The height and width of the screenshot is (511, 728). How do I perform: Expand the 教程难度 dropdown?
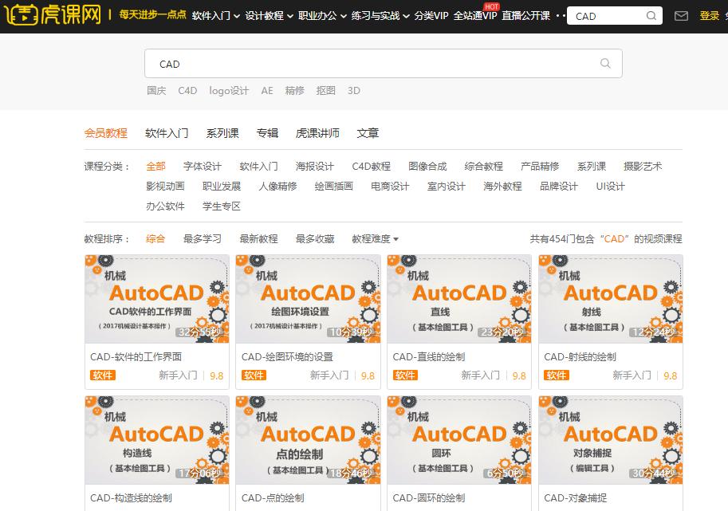pyautogui.click(x=372, y=238)
